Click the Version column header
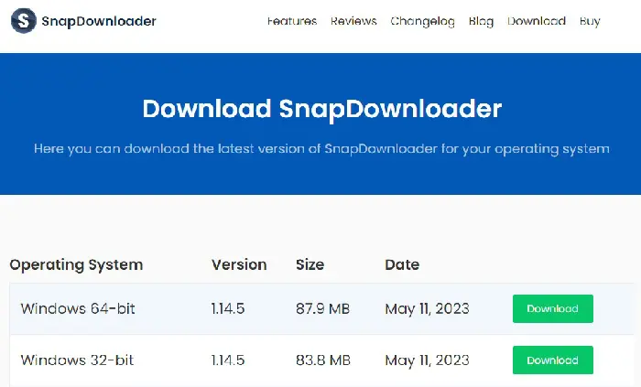The height and width of the screenshot is (387, 641). pos(239,265)
